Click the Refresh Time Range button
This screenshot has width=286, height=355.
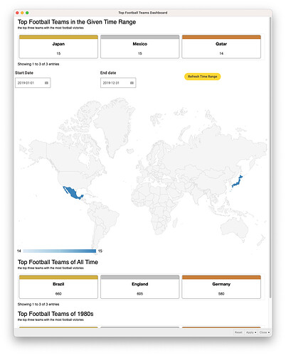(202, 77)
